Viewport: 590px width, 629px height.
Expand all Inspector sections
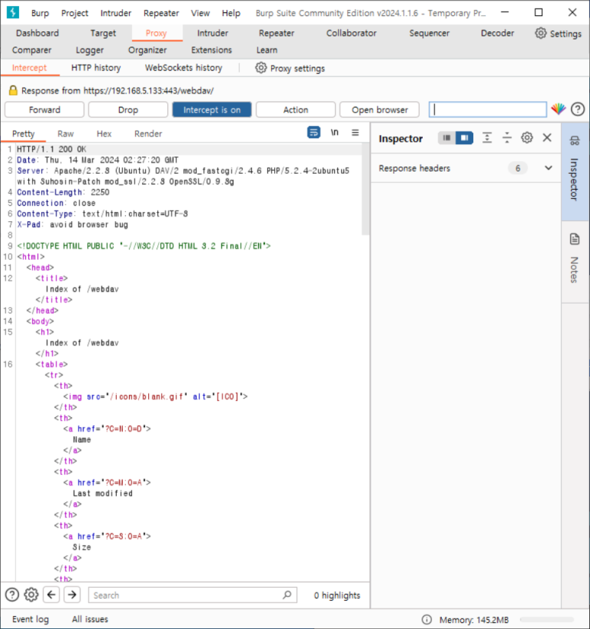[x=487, y=138]
